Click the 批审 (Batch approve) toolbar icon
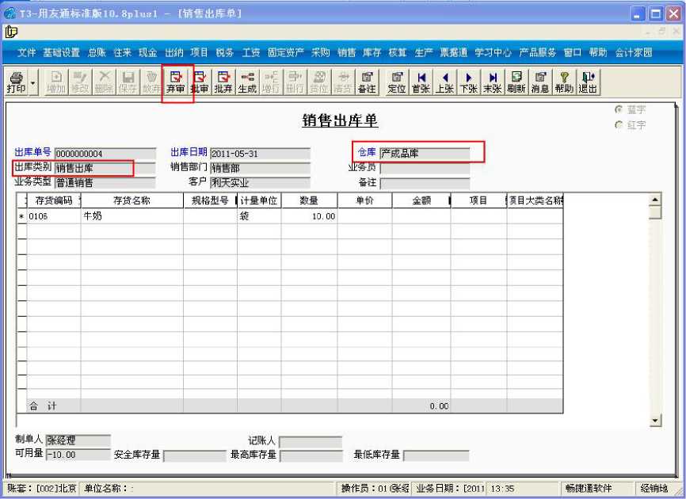 tap(200, 82)
